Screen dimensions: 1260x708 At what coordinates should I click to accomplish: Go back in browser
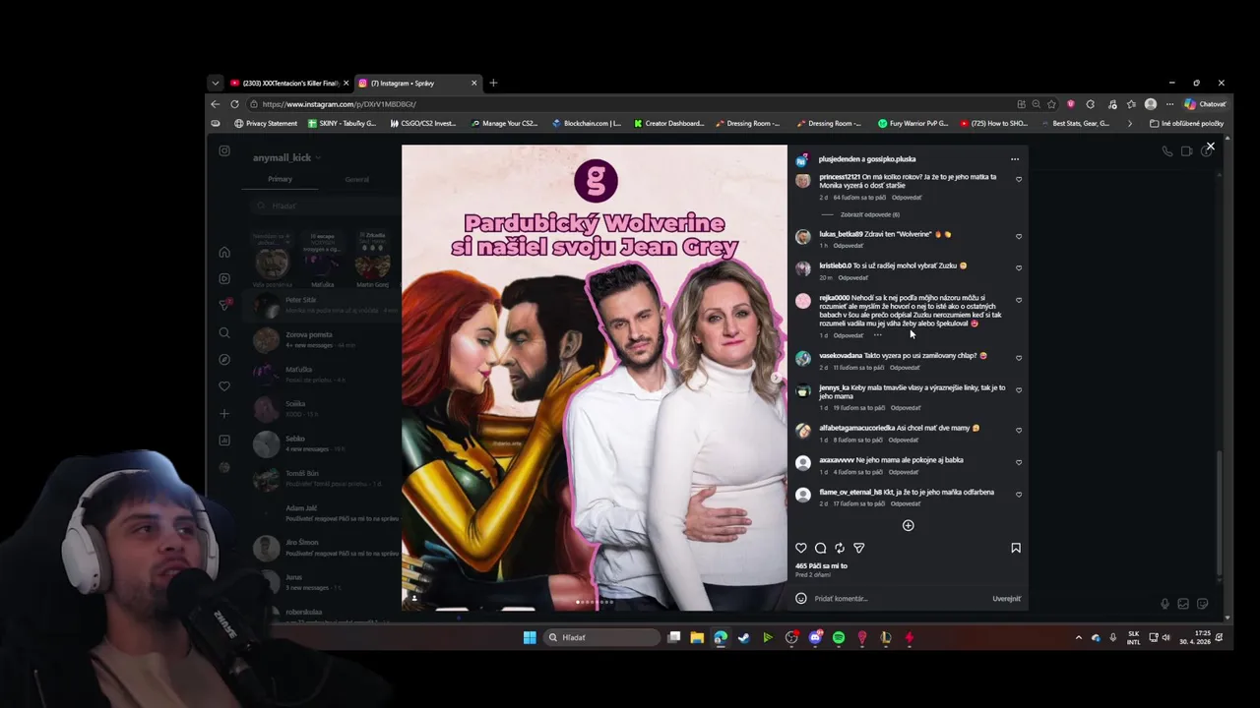click(215, 103)
